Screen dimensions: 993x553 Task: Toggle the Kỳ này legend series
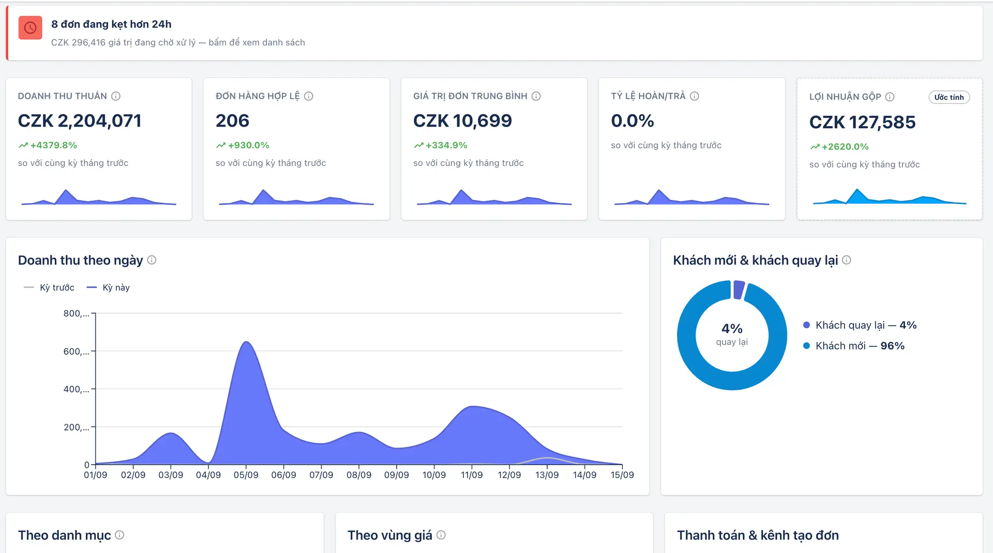point(108,287)
